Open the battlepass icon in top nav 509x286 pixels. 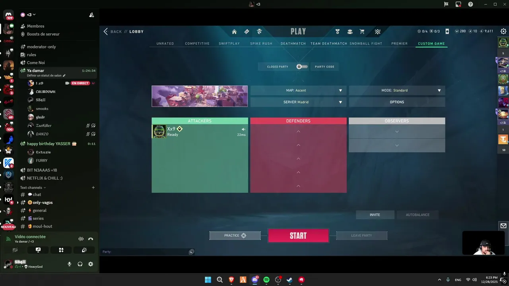click(247, 32)
